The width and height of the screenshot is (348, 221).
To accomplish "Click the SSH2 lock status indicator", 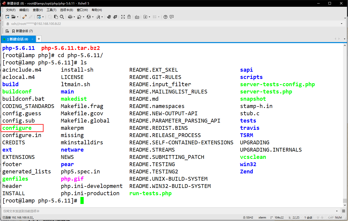I will [x=248, y=217].
